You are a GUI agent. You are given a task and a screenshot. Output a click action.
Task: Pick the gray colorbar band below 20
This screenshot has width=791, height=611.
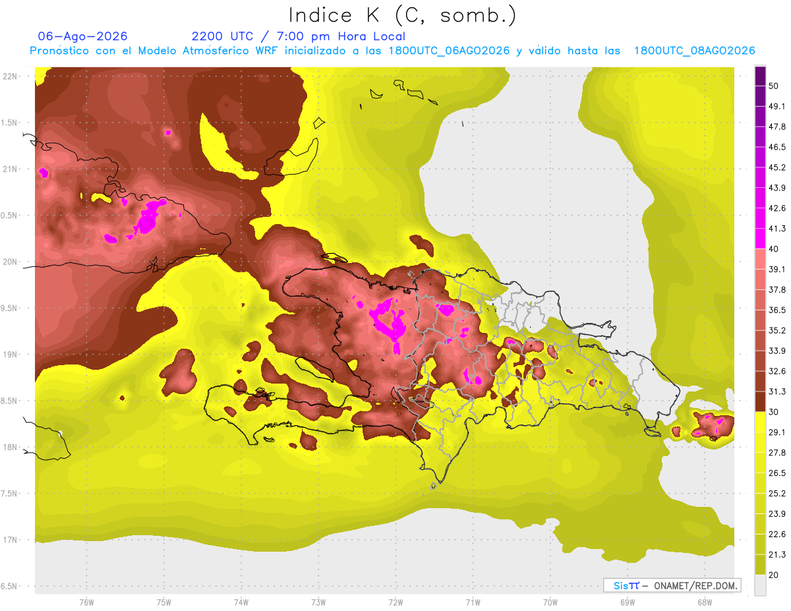760,585
